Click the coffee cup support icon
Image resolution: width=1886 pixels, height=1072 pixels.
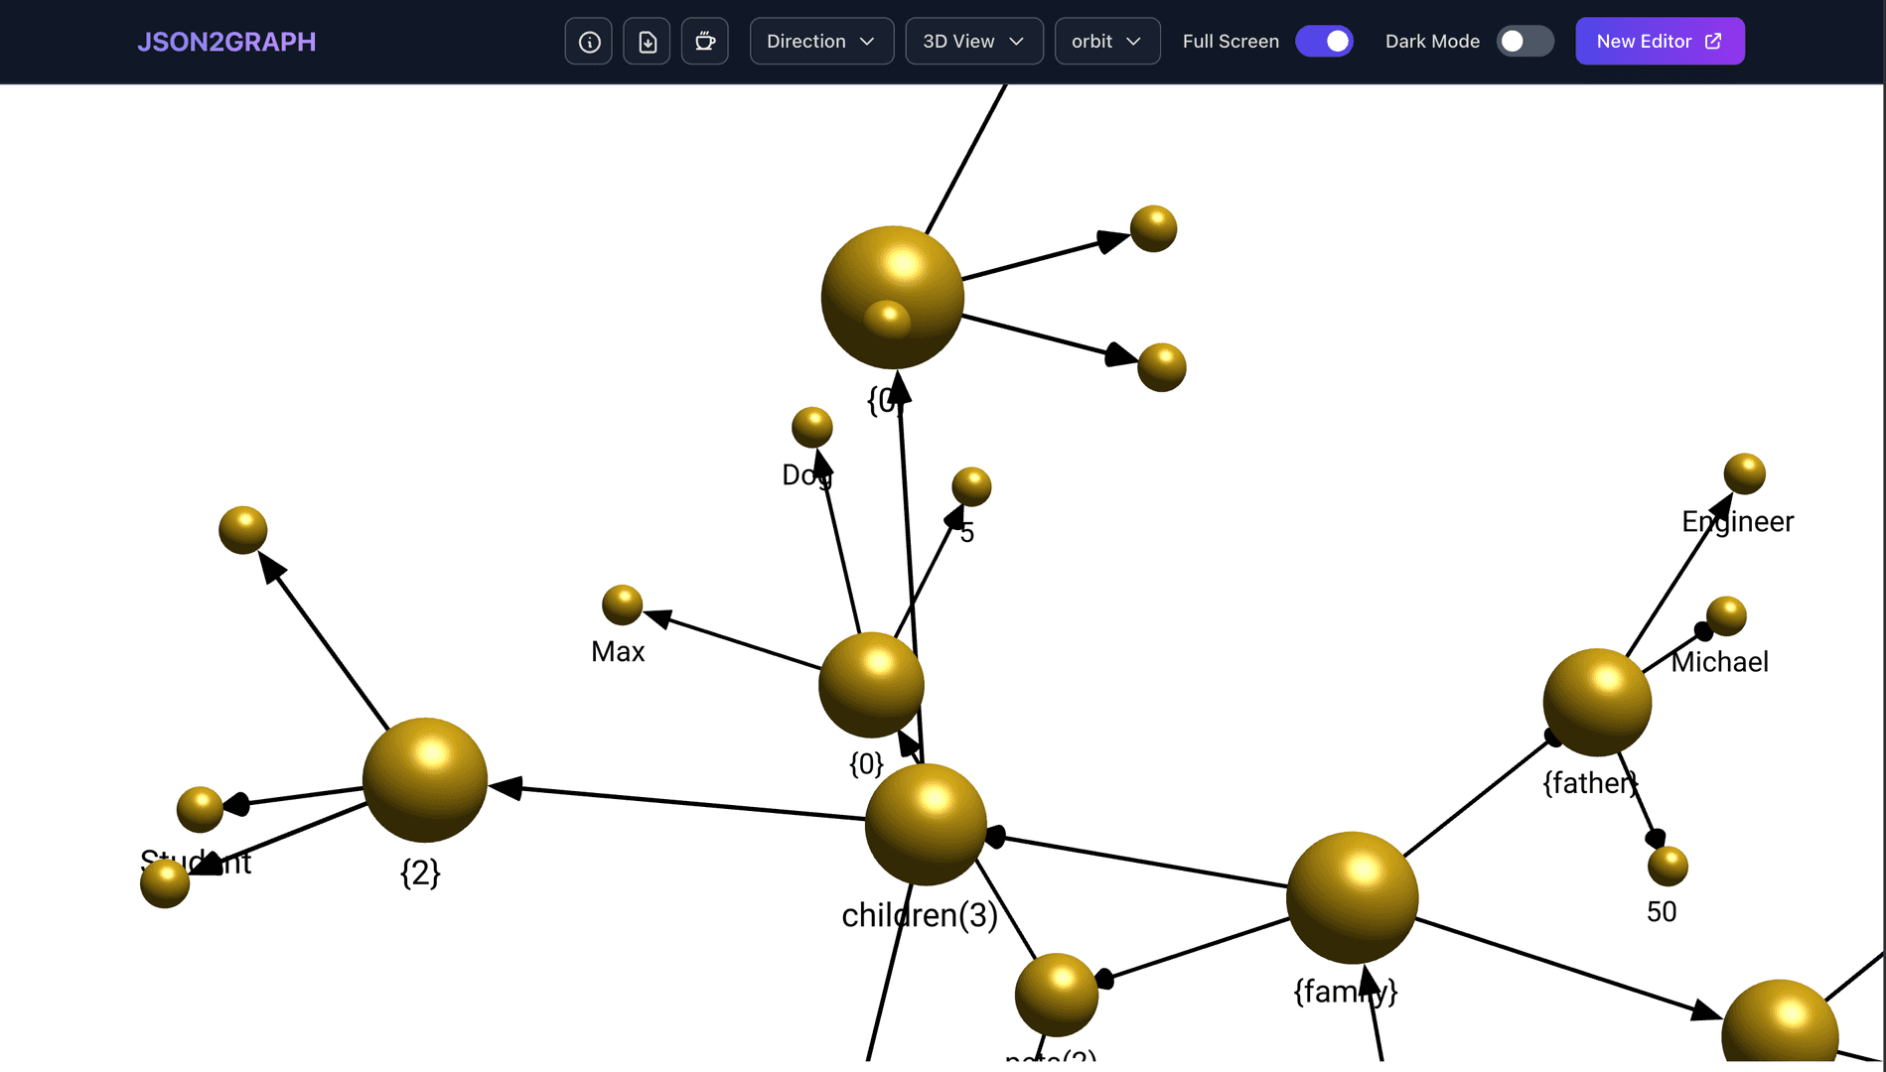(x=705, y=41)
